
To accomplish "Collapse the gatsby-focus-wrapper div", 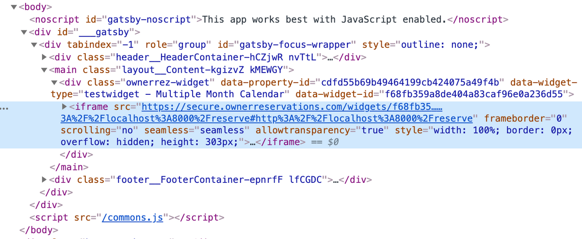I will (34, 45).
